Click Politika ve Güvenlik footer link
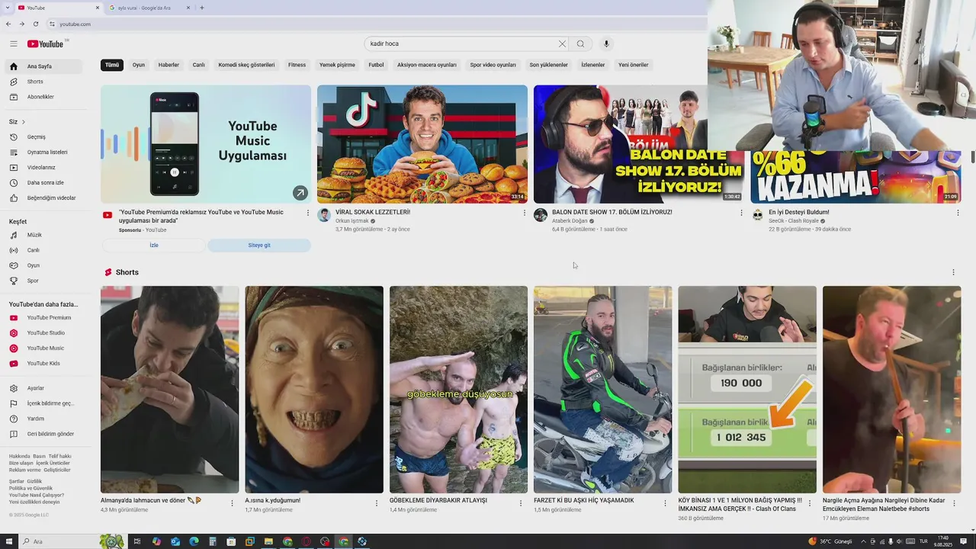 point(30,488)
